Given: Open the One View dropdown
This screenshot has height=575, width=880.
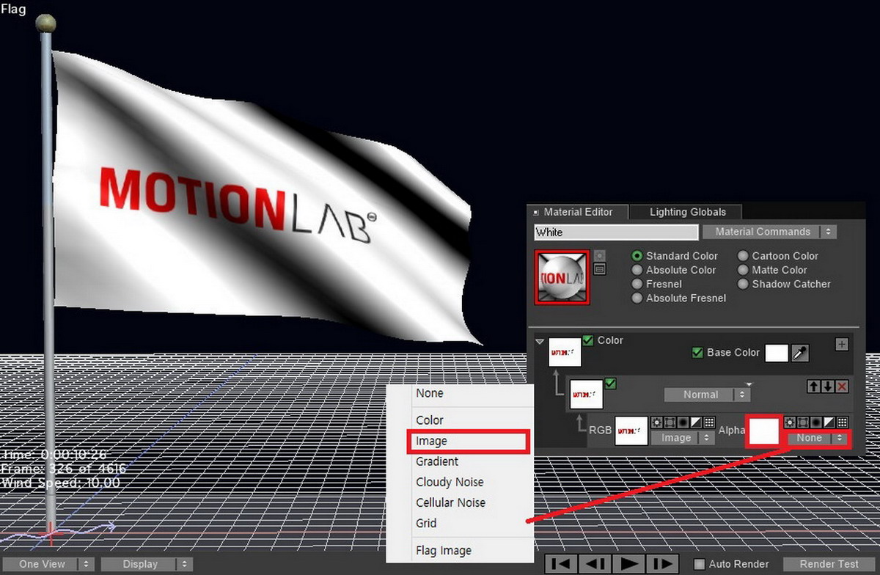Looking at the screenshot, I should click(x=48, y=564).
